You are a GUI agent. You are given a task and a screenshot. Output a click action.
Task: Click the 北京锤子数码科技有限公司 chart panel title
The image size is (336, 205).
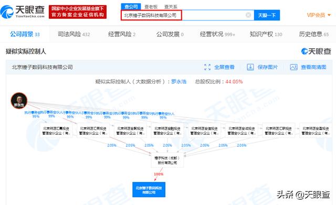pyautogui.click(x=42, y=67)
